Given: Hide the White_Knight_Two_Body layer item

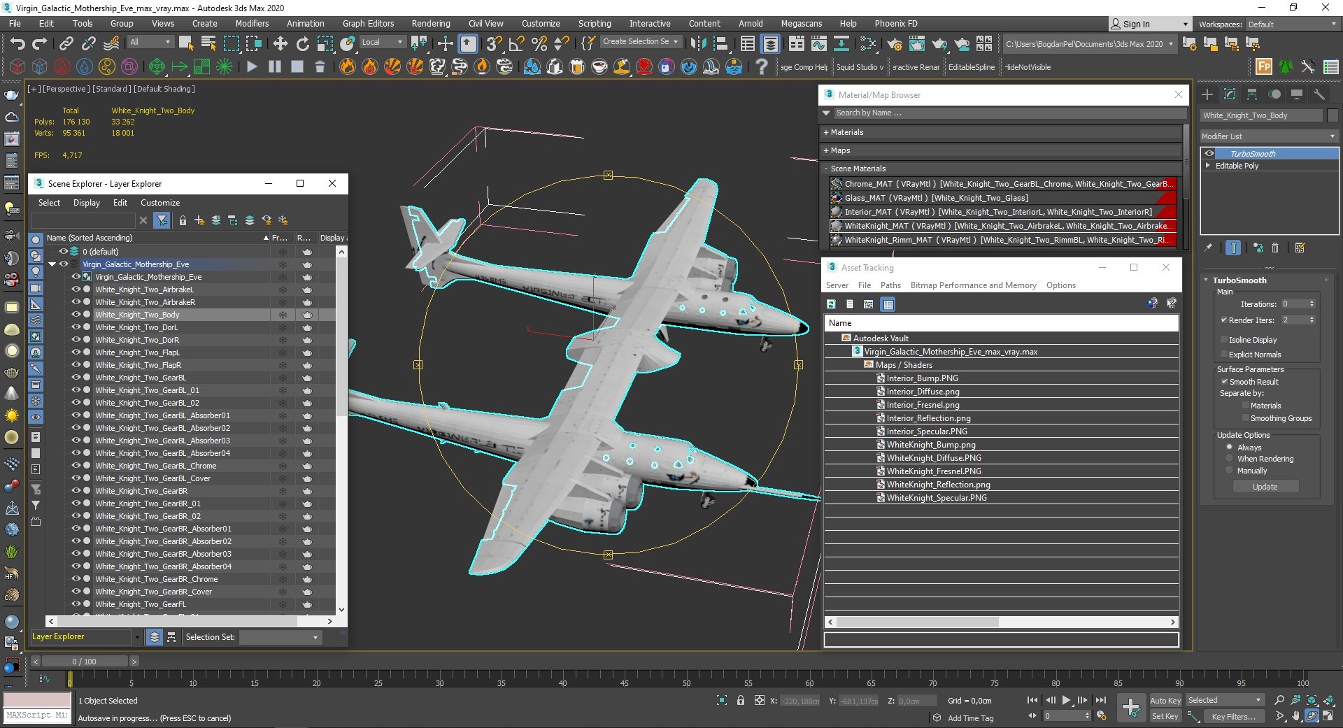Looking at the screenshot, I should [76, 315].
